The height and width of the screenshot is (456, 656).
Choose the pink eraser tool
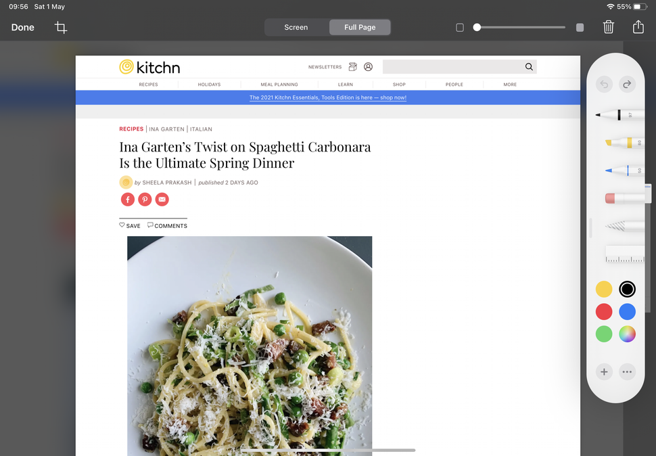624,198
